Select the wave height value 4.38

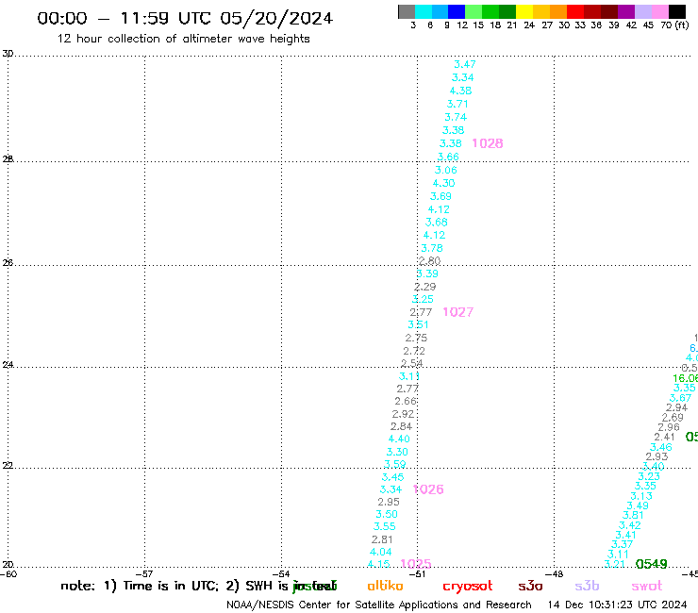click(x=460, y=91)
